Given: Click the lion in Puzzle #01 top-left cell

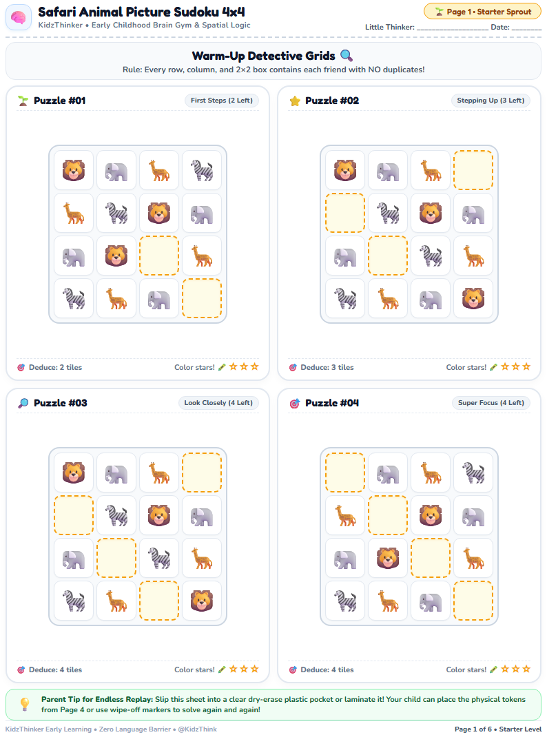Looking at the screenshot, I should pos(74,170).
